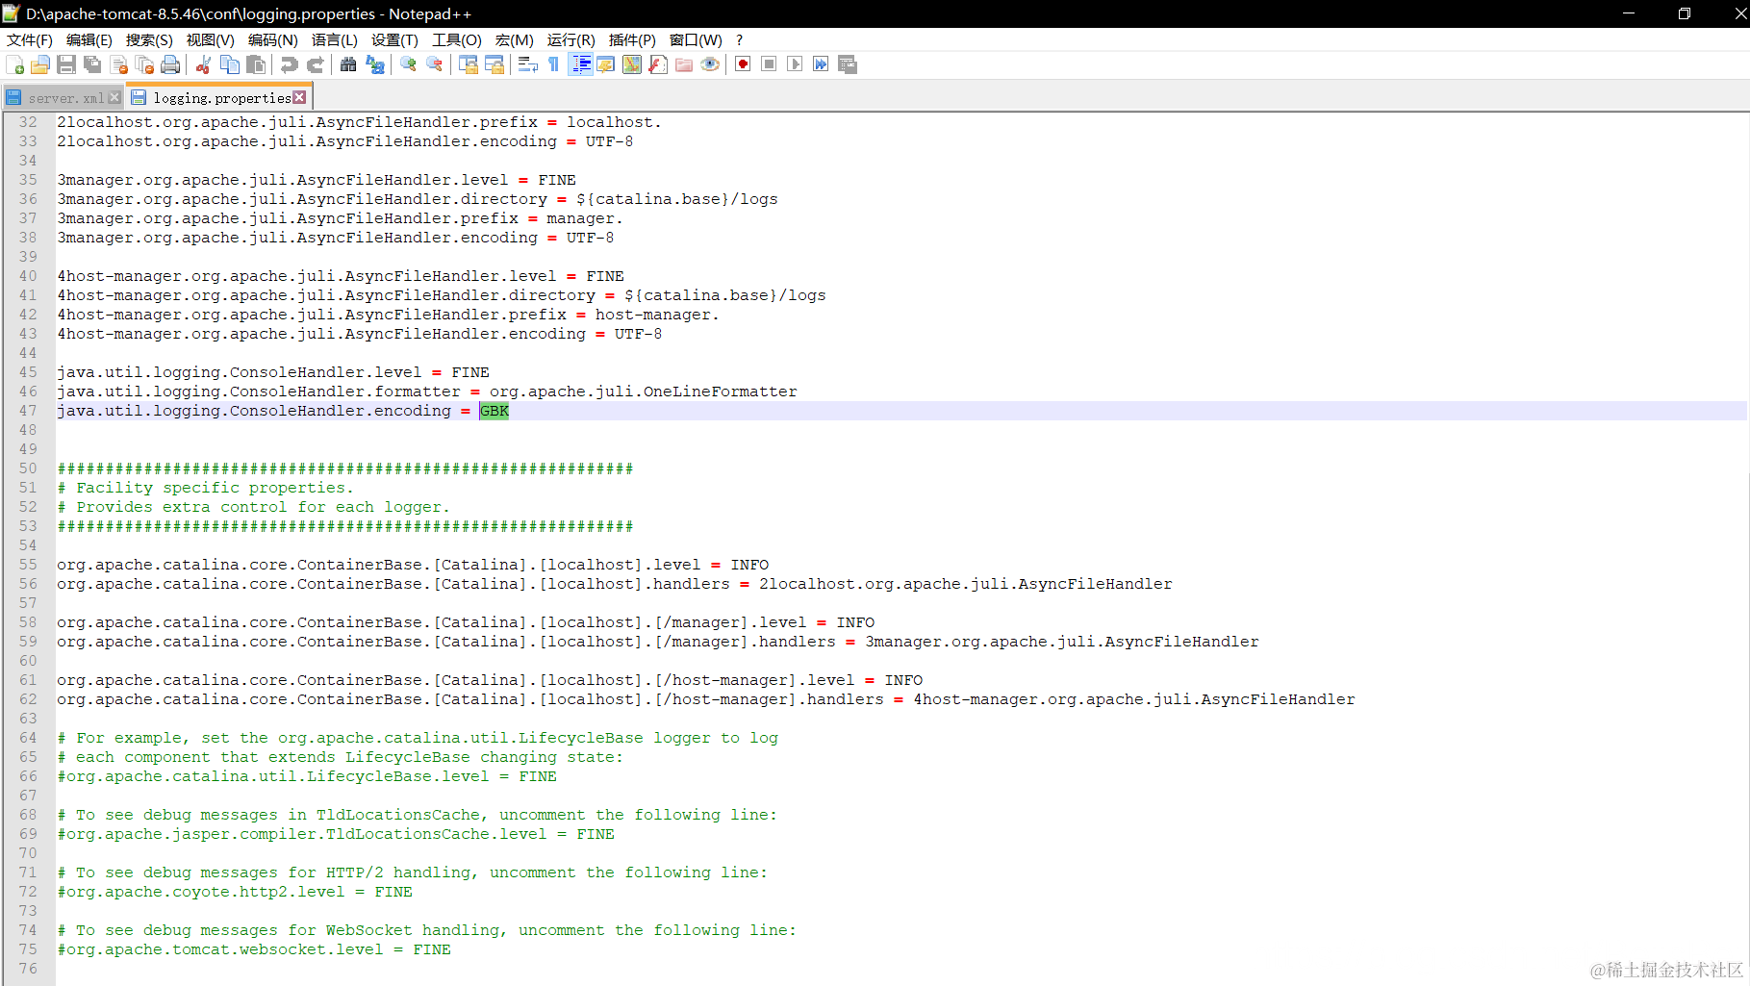This screenshot has height=986, width=1750.
Task: Open the 宏(M) menu
Action: (x=515, y=40)
